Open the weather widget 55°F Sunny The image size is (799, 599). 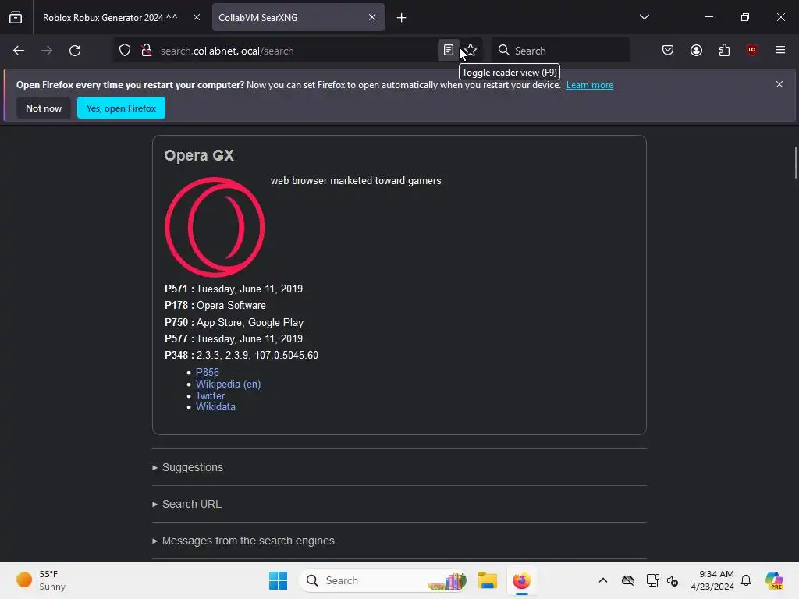coord(41,580)
